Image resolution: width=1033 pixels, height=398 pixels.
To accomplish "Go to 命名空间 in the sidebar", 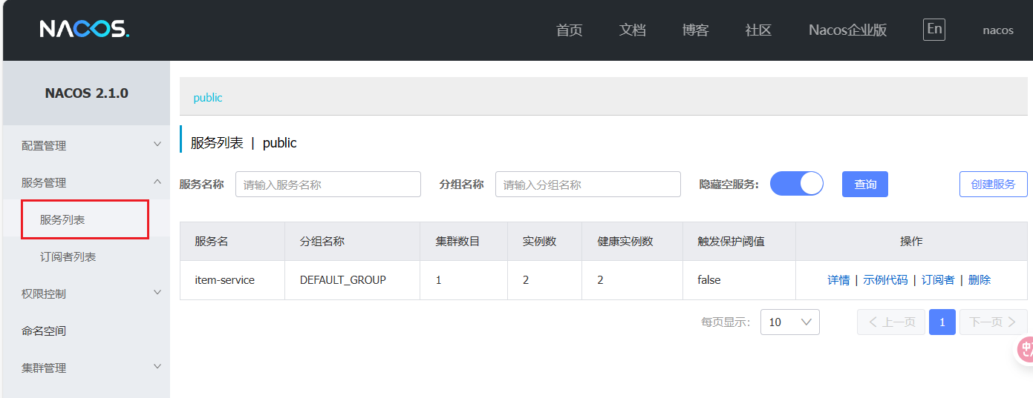I will 44,331.
